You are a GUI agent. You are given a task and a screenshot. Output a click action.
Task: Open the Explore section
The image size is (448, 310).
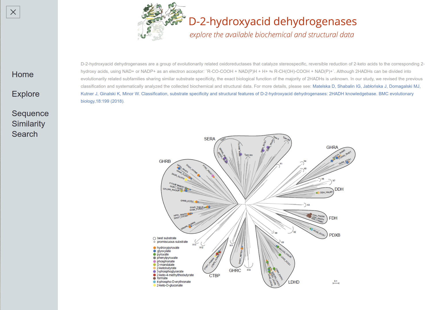tap(26, 94)
